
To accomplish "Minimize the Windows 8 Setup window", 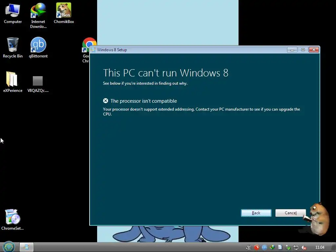I will pos(292,50).
